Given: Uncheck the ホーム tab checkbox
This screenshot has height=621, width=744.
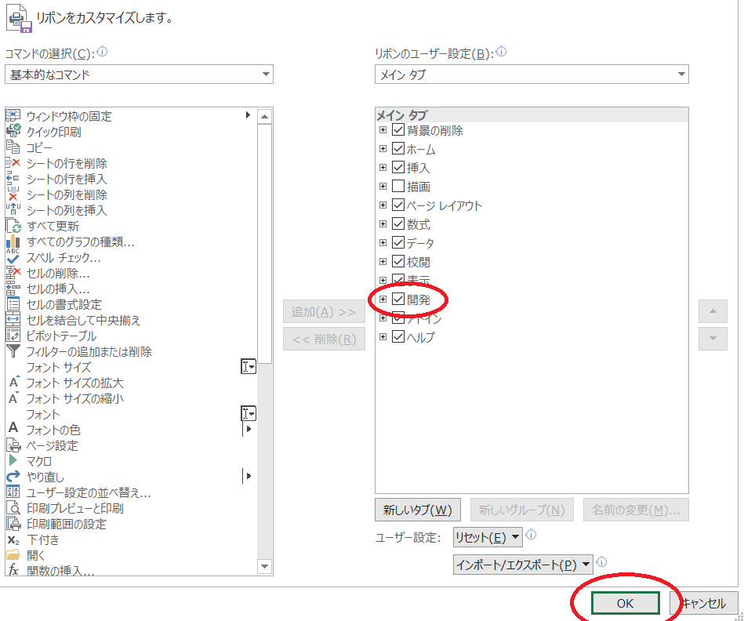Looking at the screenshot, I should click(x=398, y=148).
